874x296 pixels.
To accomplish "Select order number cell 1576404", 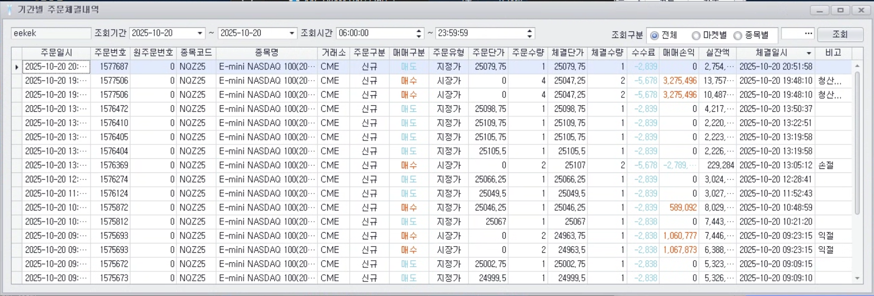I will (110, 151).
